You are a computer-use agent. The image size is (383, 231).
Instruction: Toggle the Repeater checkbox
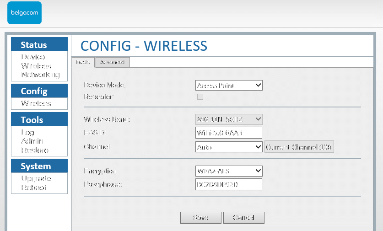pyautogui.click(x=200, y=97)
